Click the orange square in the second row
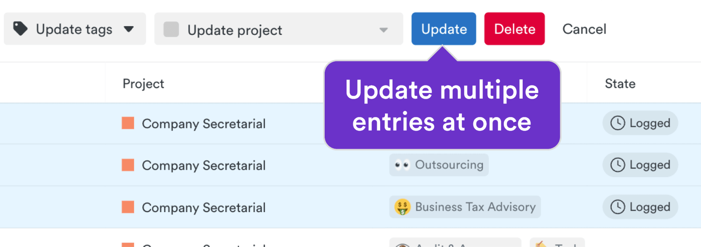 [x=128, y=165]
